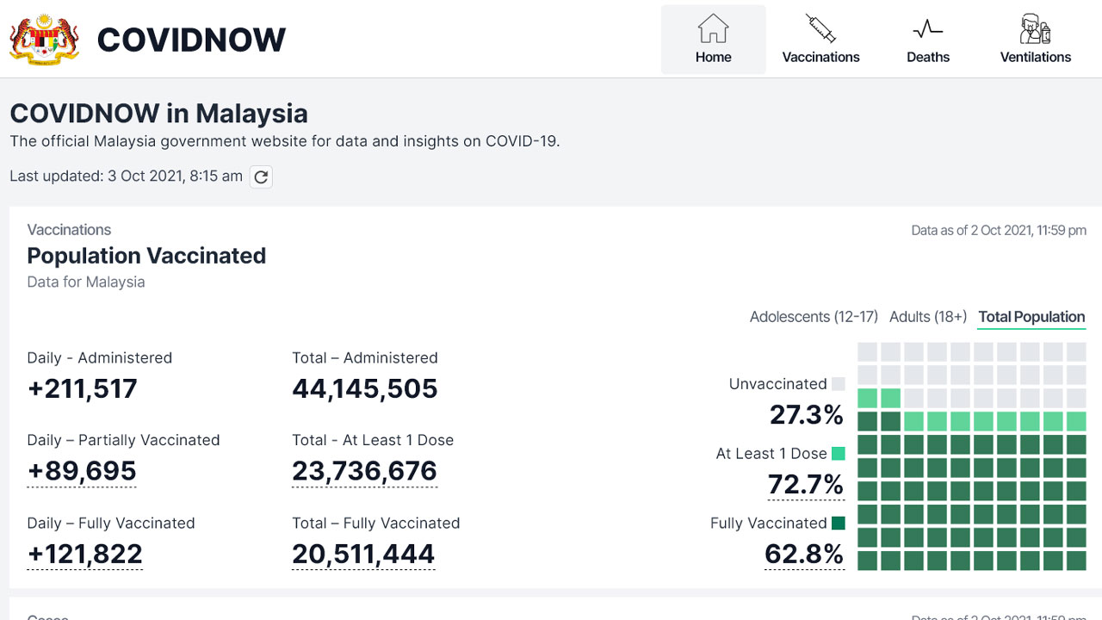This screenshot has width=1102, height=620.
Task: Click the 23,736,676 at least 1 dose total
Action: pyautogui.click(x=364, y=471)
